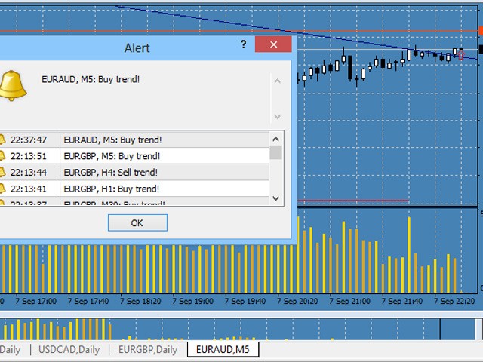The height and width of the screenshot is (362, 483).
Task: Click the large golden bell alert icon
Action: pyautogui.click(x=12, y=85)
